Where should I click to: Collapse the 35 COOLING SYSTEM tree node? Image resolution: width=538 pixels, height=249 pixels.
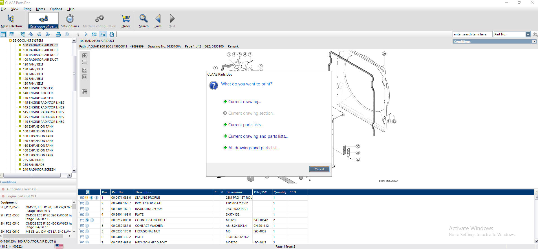10,40
